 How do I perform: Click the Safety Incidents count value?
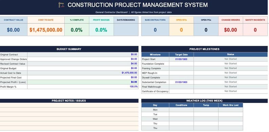(x=255, y=30)
